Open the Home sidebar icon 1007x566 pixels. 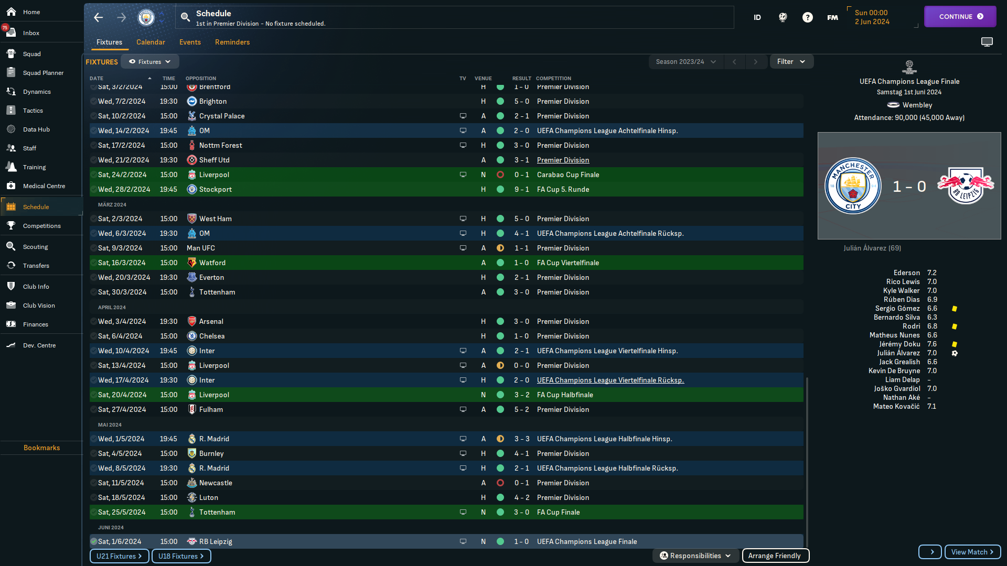11,12
